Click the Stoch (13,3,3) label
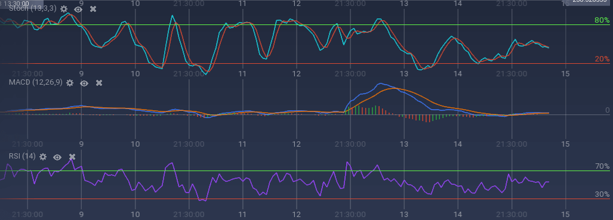The width and height of the screenshot is (613, 220). tap(32, 9)
